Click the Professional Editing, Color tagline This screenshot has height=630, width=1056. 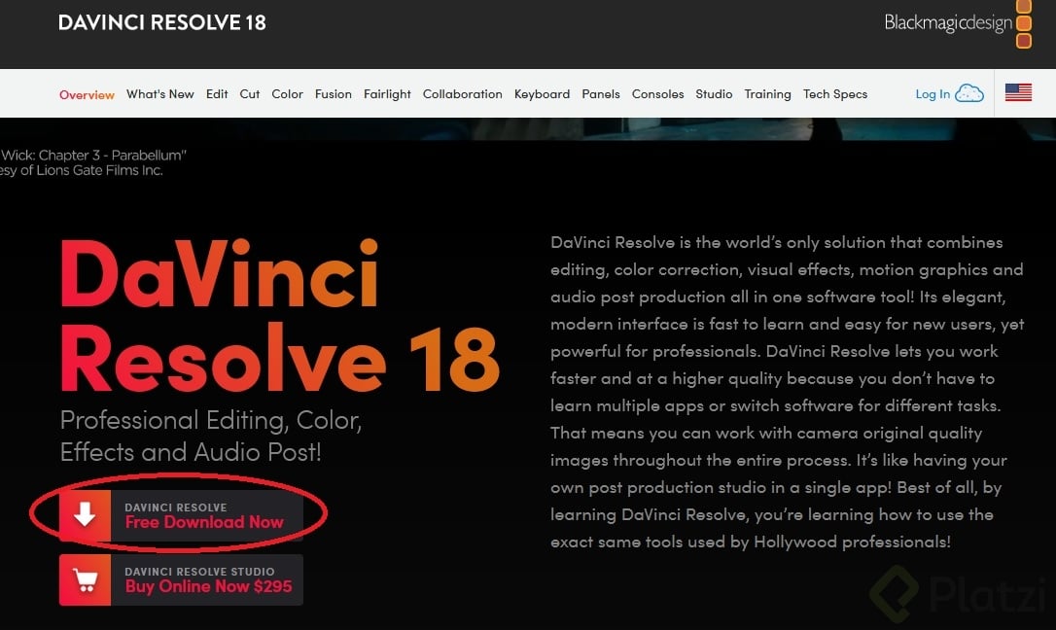(x=211, y=437)
